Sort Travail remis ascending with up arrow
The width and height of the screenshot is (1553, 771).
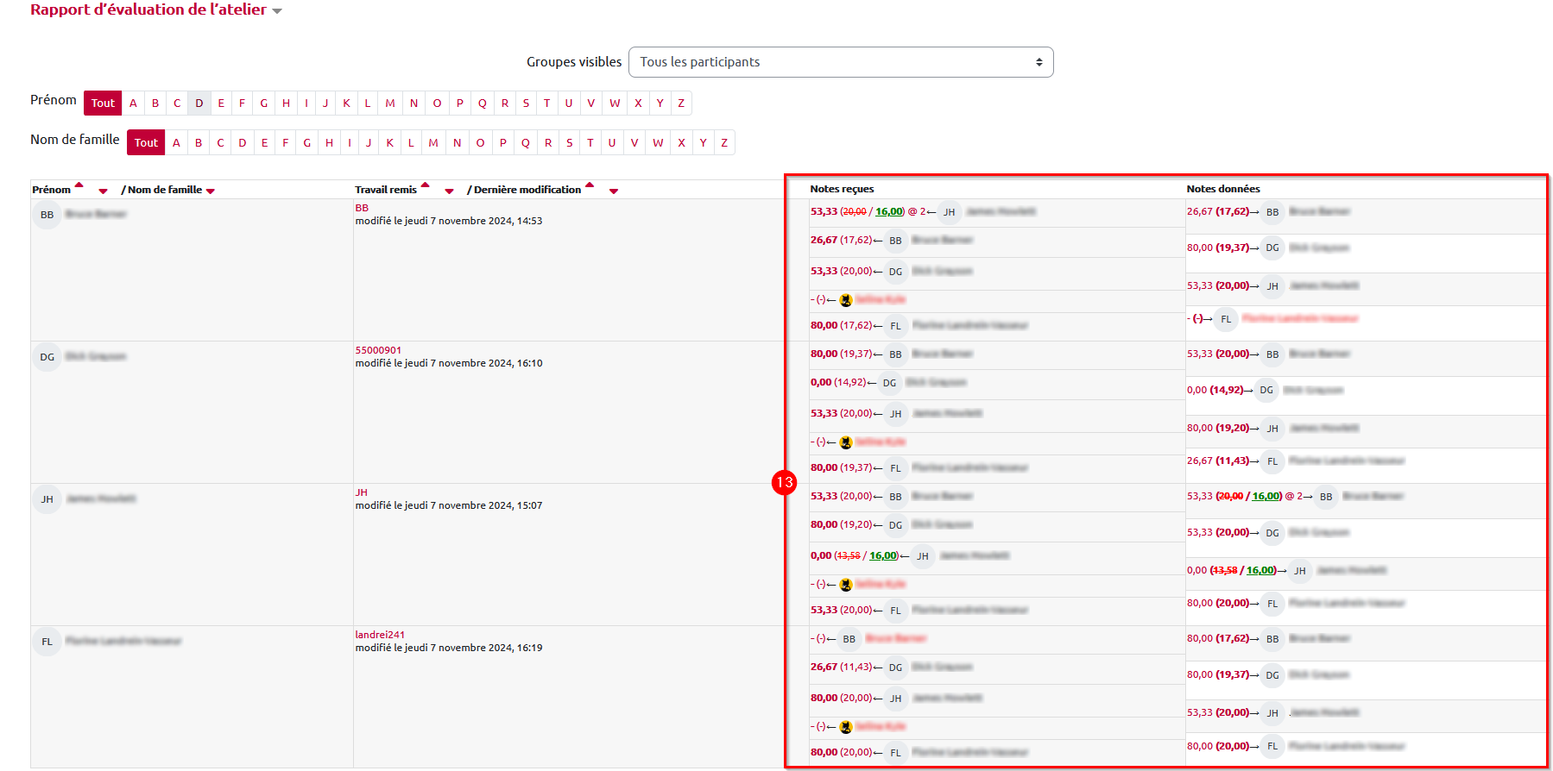point(425,185)
